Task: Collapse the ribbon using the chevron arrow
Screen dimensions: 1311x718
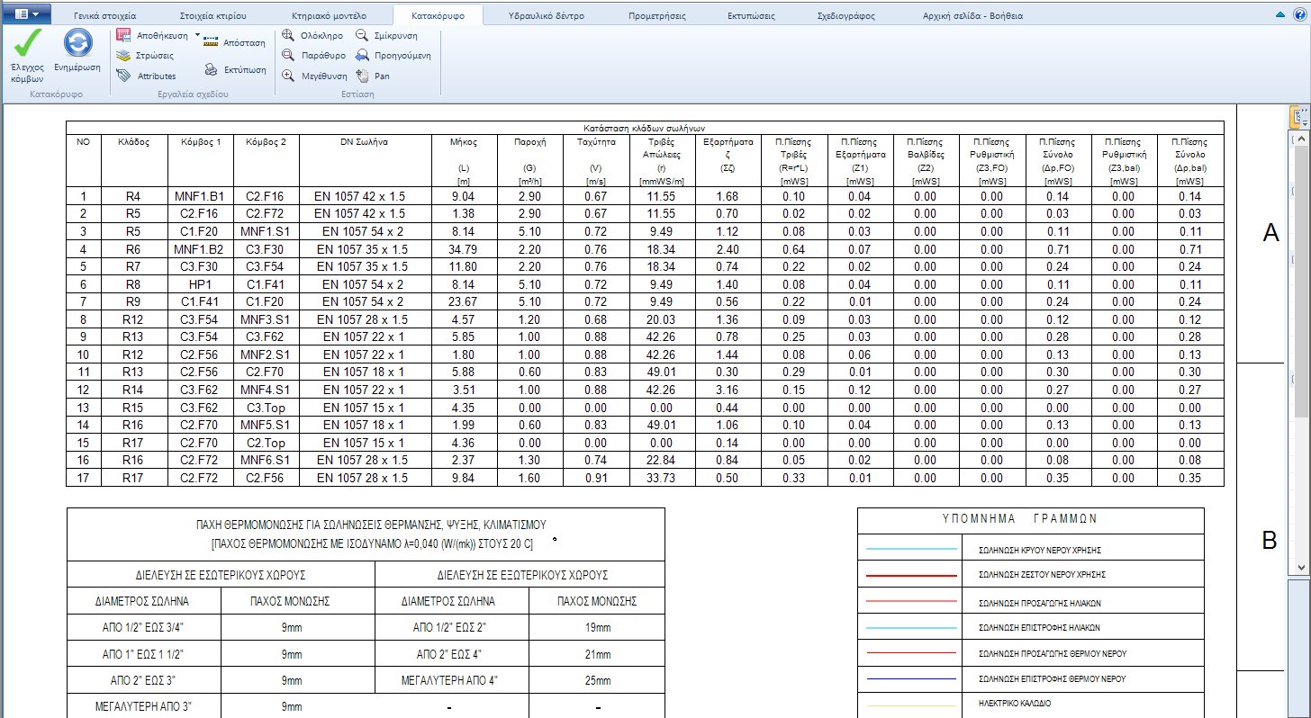Action: [1282, 13]
